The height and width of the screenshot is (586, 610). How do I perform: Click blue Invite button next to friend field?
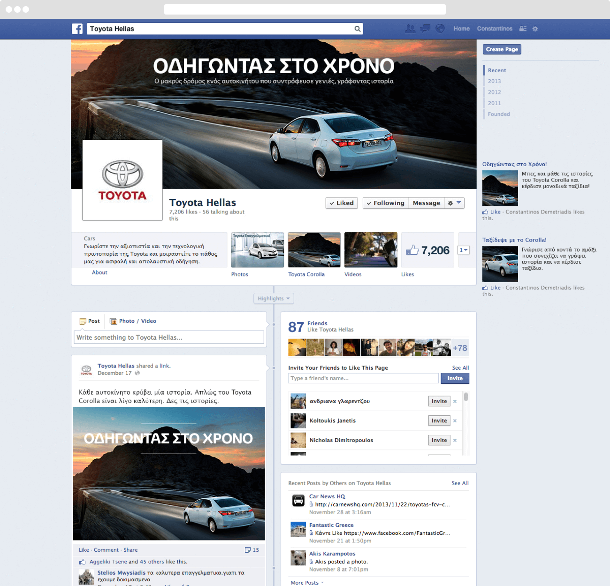tap(455, 378)
